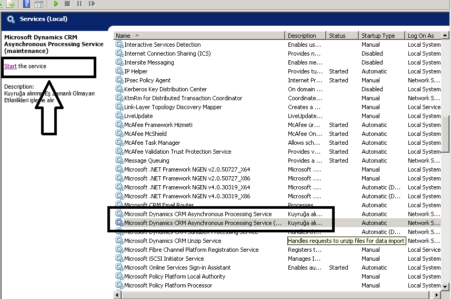Select gear icon beside KtmRm for Distributed Transaction Coordinator
The height and width of the screenshot is (299, 451).
tap(119, 98)
